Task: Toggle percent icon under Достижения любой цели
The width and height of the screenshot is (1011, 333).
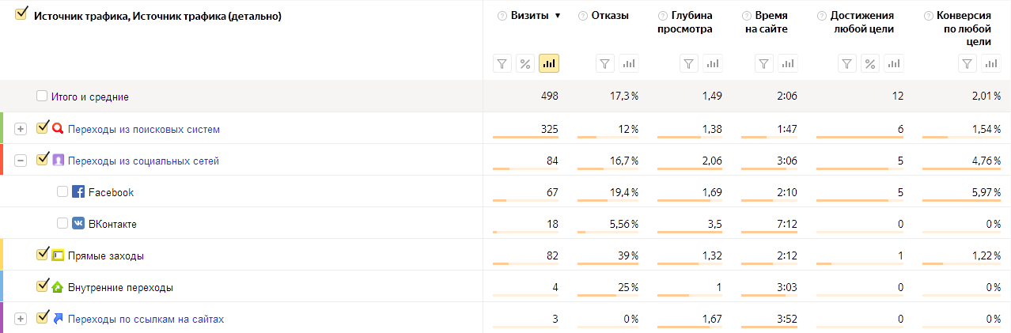Action: click(x=869, y=64)
